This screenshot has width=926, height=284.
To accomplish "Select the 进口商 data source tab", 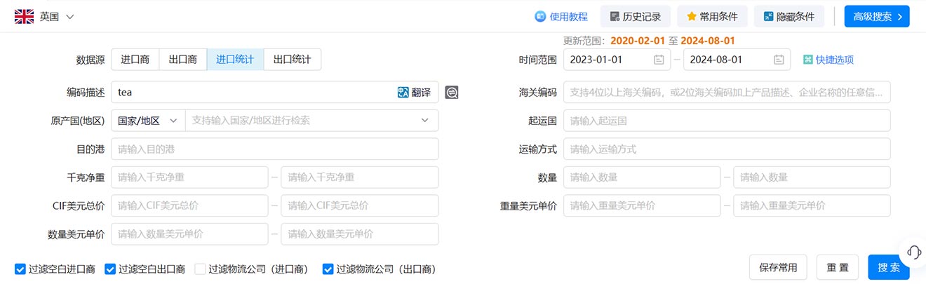I will (x=135, y=60).
